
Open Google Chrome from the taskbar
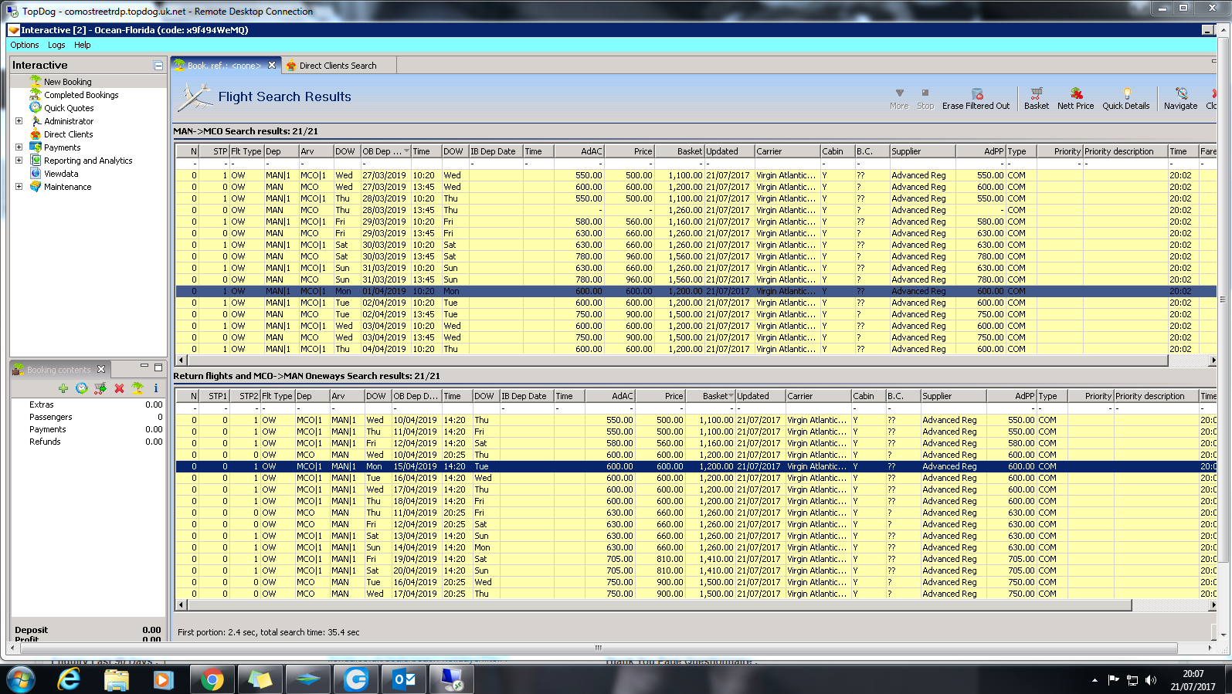211,679
